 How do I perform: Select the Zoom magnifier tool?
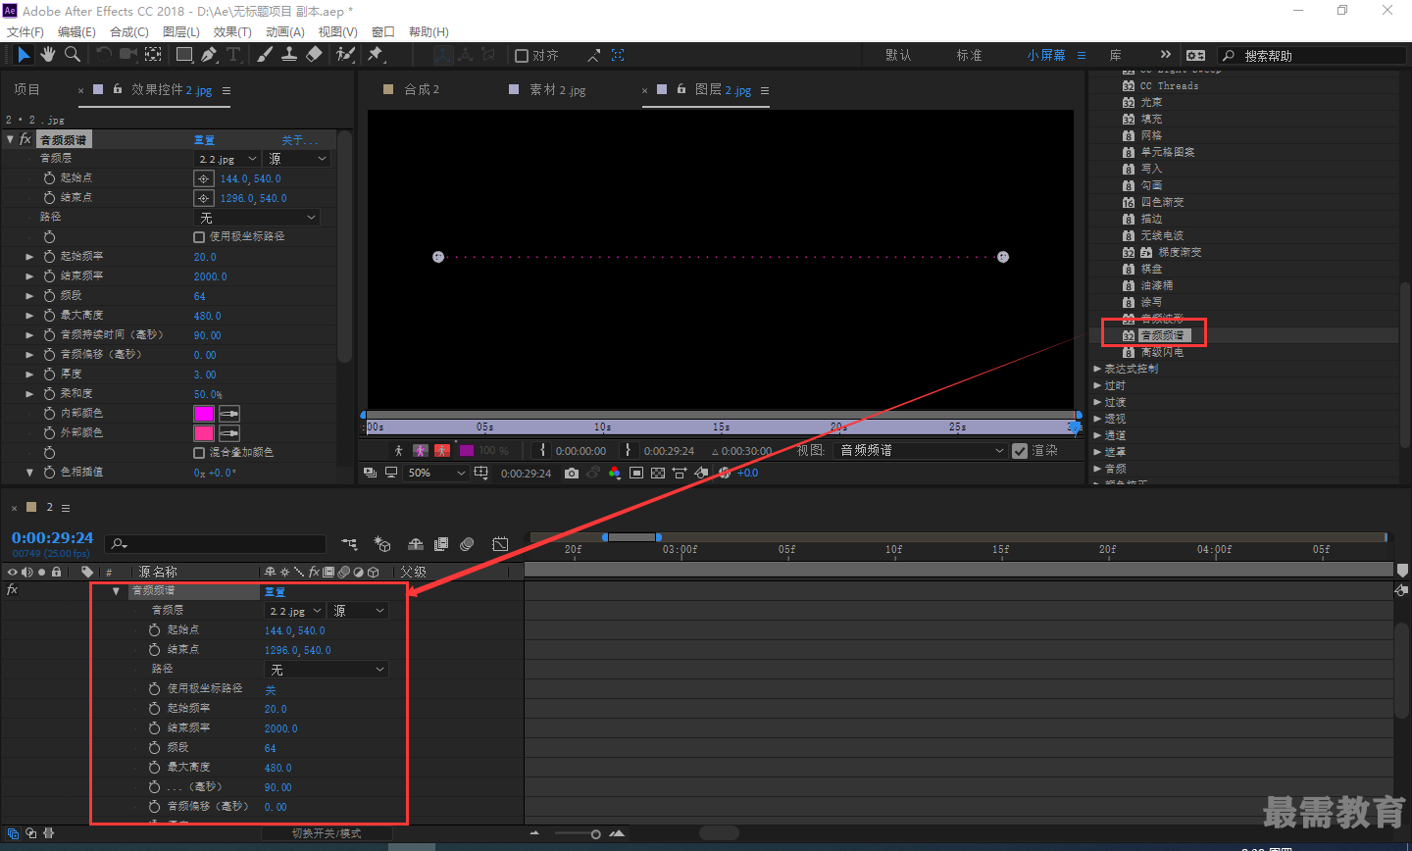pyautogui.click(x=72, y=55)
